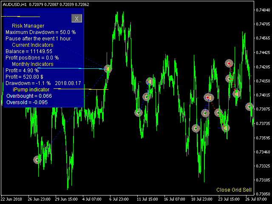Click the 0.74565 price axis label
This screenshot has width=272, height=204.
coord(263,38)
